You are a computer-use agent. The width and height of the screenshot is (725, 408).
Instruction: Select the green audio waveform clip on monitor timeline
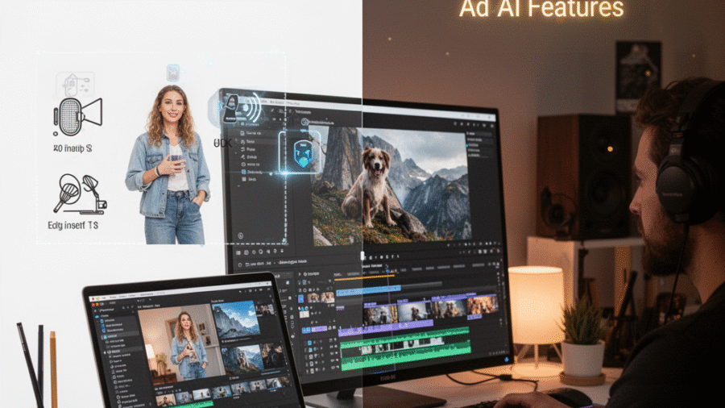[405, 348]
